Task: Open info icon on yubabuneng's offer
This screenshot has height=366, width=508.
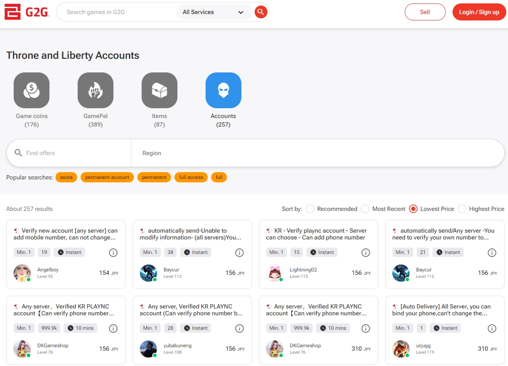Action: coord(239,329)
